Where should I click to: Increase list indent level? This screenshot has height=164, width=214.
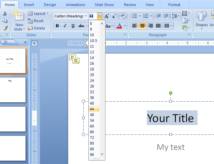pyautogui.click(x=166, y=16)
